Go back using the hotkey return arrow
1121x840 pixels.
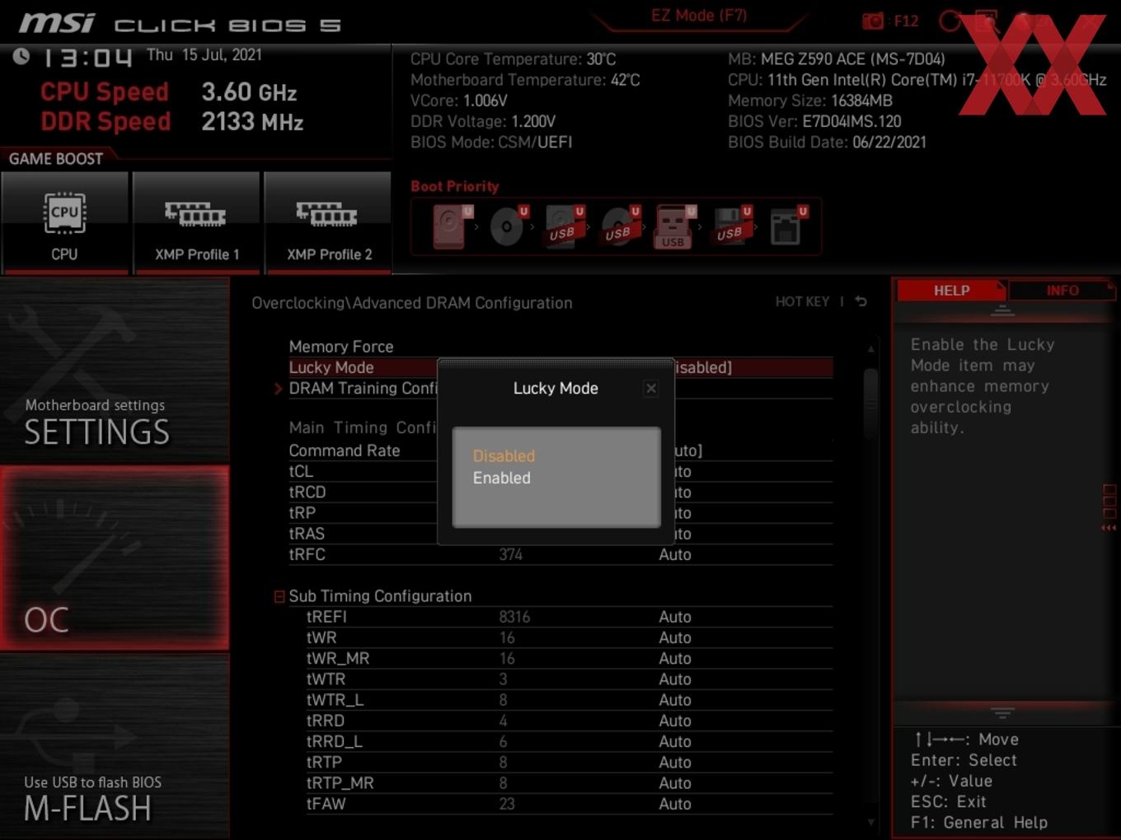pos(861,301)
